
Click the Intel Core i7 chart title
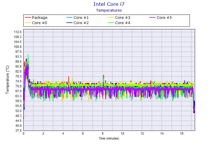click(x=109, y=4)
